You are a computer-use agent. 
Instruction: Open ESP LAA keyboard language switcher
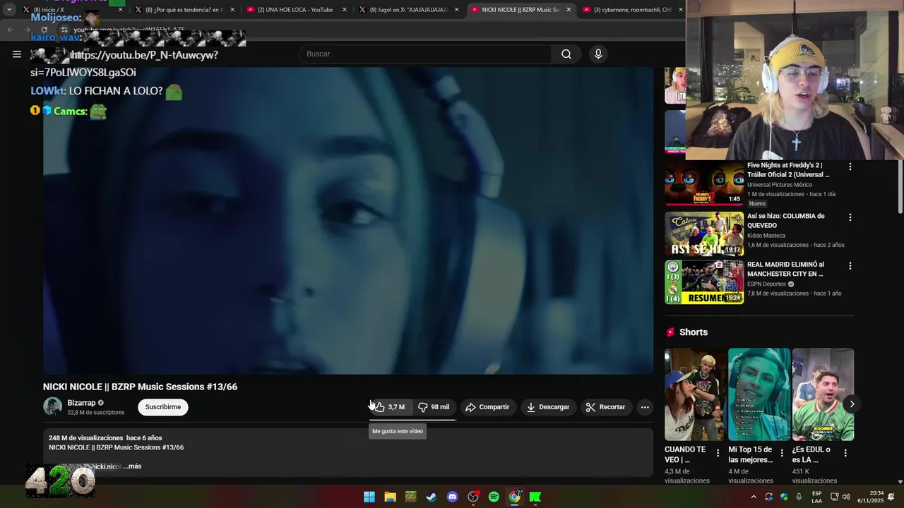816,497
